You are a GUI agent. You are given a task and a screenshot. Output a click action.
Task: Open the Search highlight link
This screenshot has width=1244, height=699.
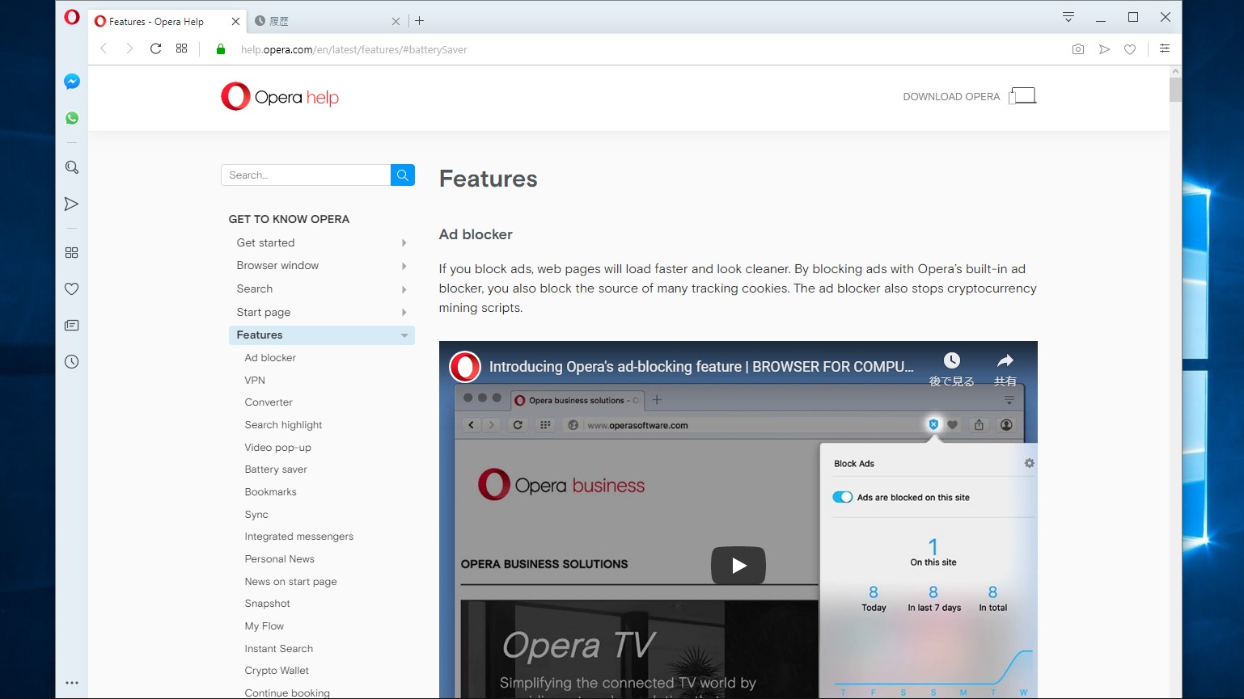point(283,425)
